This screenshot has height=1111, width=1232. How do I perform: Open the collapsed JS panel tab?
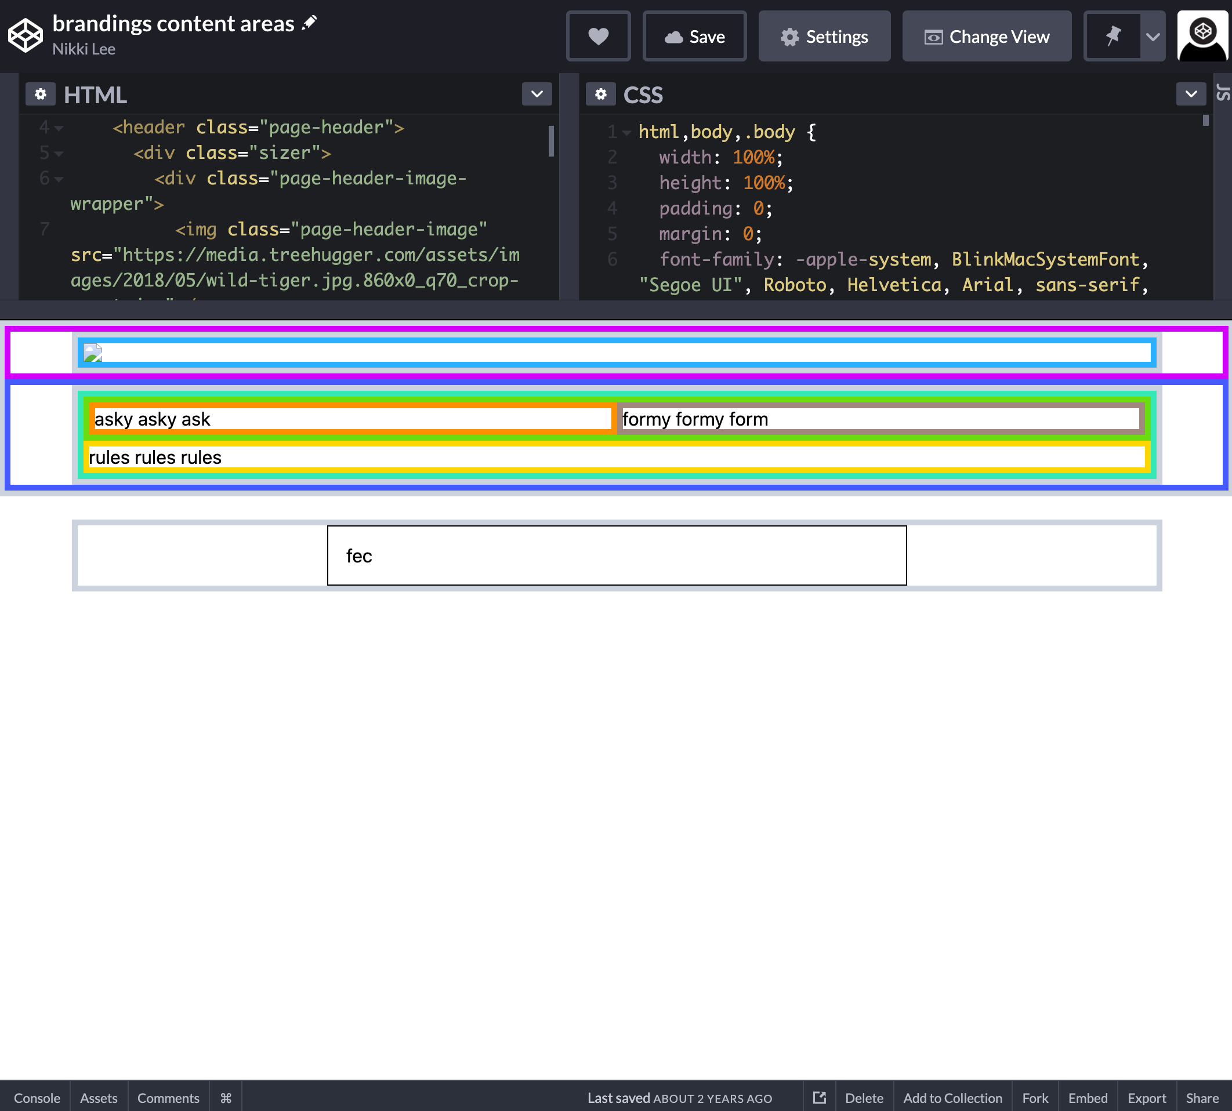(x=1223, y=93)
